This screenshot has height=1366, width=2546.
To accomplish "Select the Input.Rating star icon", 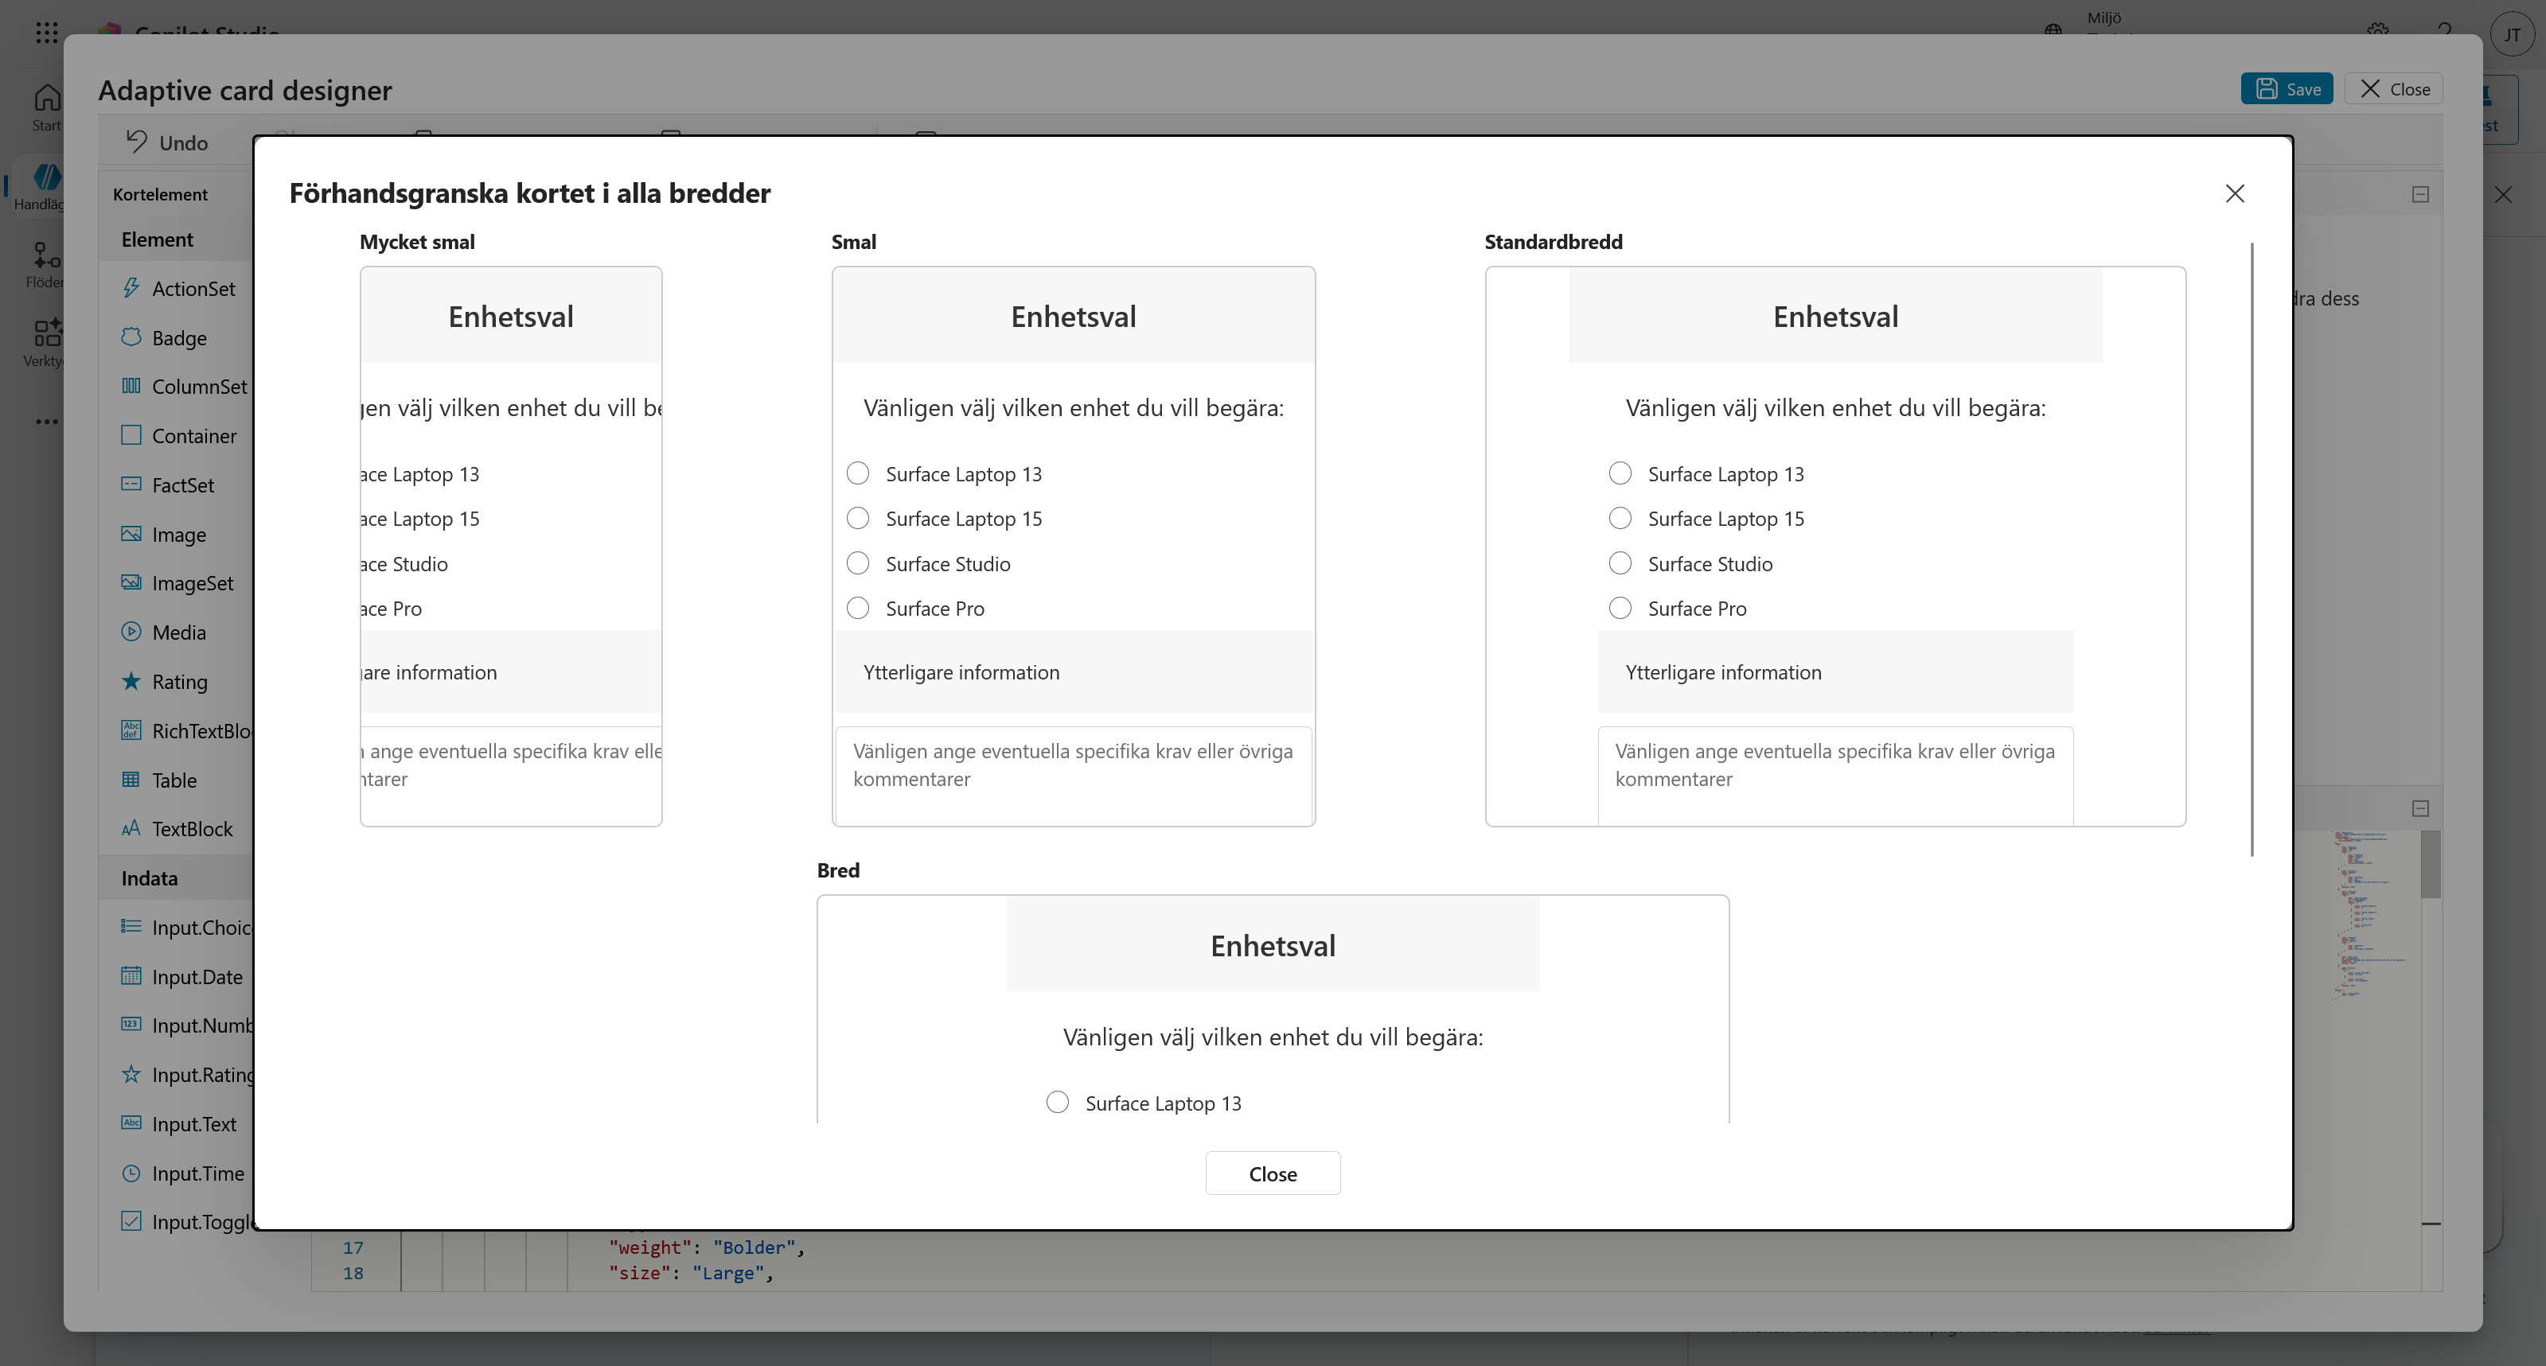I will 131,1074.
